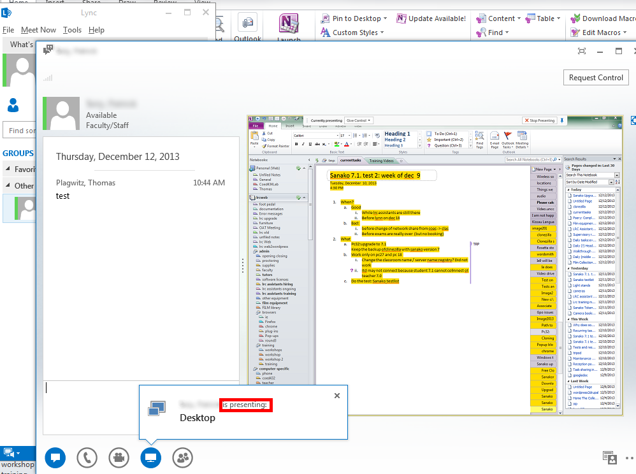Click the Update Available! button
This screenshot has height=474, width=636.
pyautogui.click(x=431, y=18)
